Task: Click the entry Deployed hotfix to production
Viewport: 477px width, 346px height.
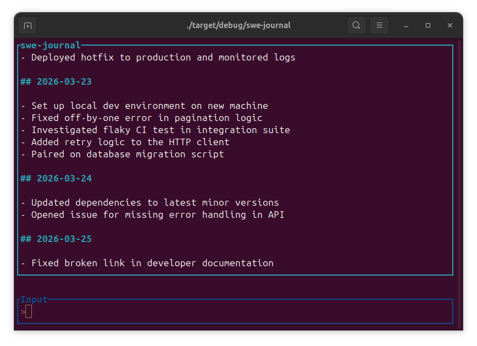Action: click(x=158, y=58)
